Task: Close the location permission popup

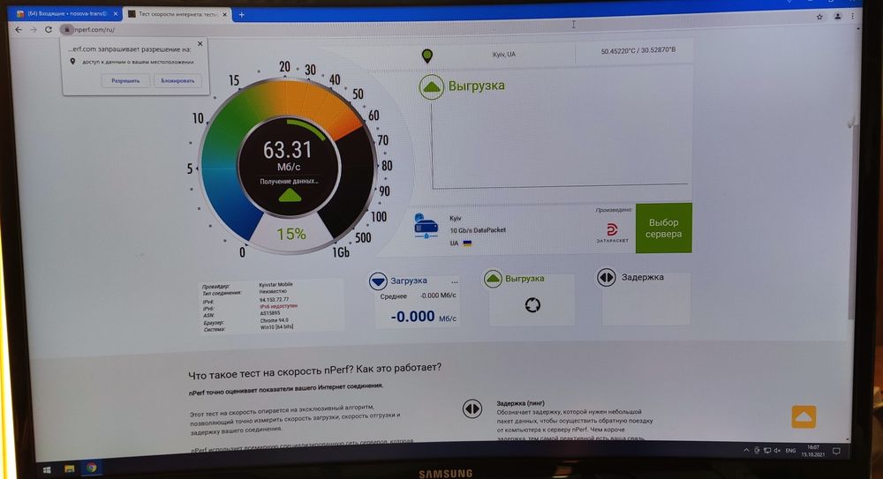Action: coord(200,43)
